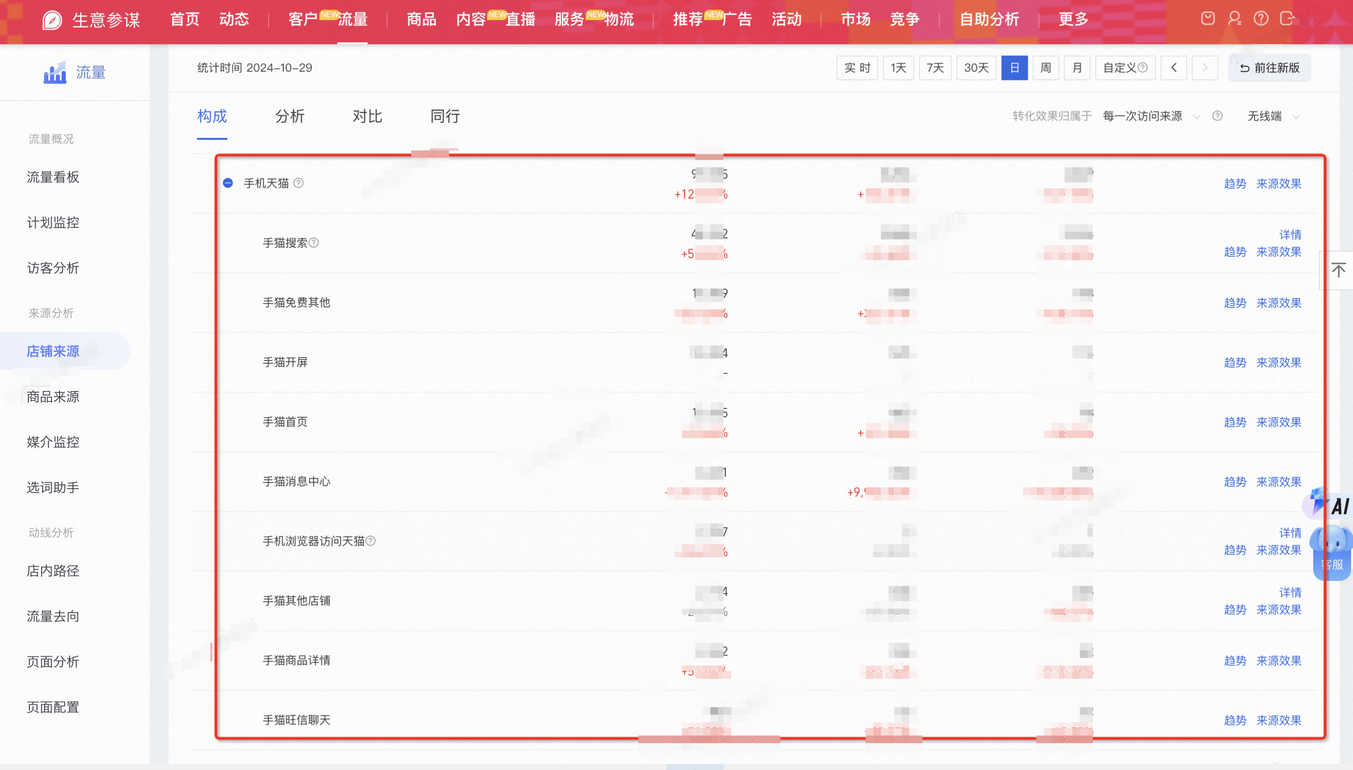Open 商品来源 in the sidebar

[x=53, y=397]
